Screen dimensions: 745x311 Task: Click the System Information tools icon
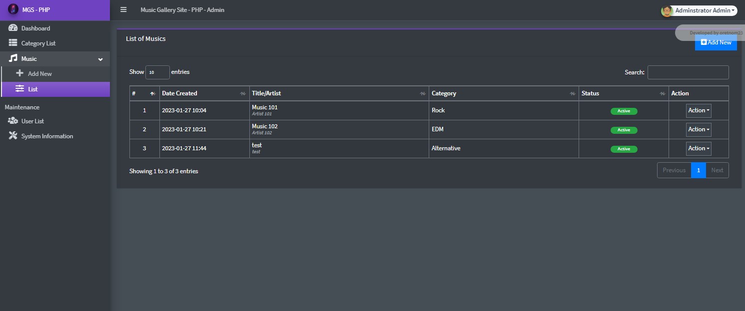click(13, 136)
